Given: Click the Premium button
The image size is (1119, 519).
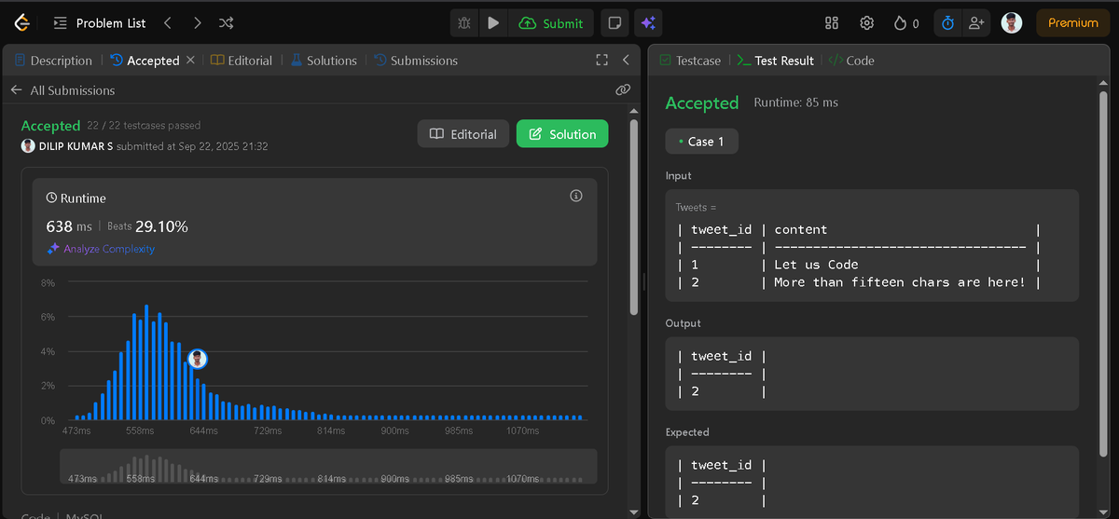Looking at the screenshot, I should pos(1073,22).
